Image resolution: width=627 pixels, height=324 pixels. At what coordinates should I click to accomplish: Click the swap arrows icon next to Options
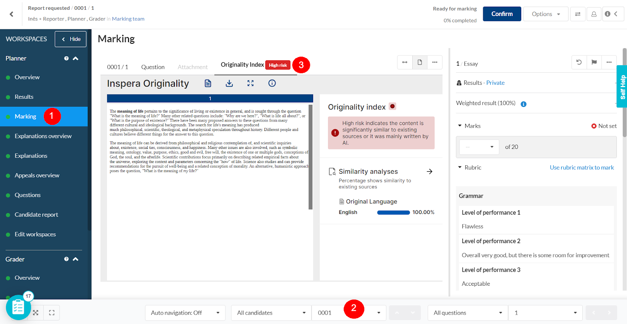coord(578,14)
